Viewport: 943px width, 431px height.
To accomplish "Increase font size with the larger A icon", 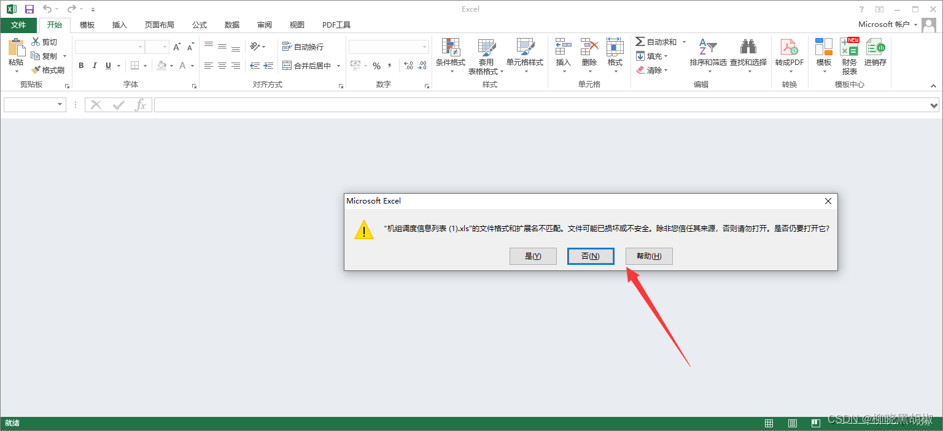I will click(177, 47).
